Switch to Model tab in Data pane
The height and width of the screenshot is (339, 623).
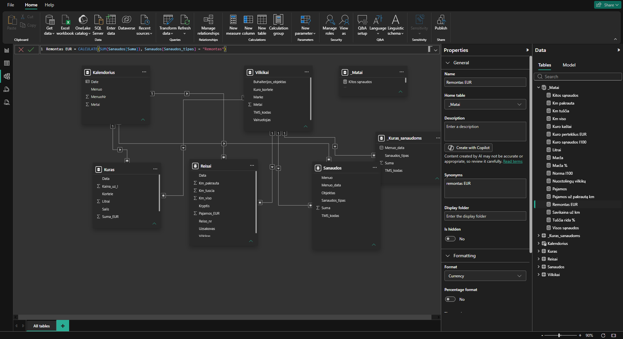(569, 65)
